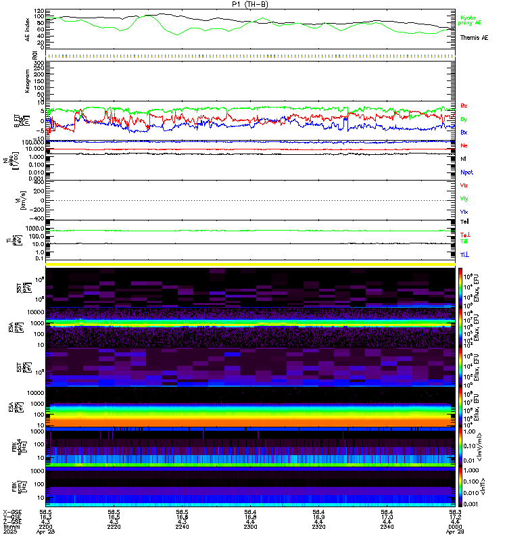The width and height of the screenshot is (507, 541).
Task: Select the black Te parallel legend label
Action: pyautogui.click(x=464, y=222)
